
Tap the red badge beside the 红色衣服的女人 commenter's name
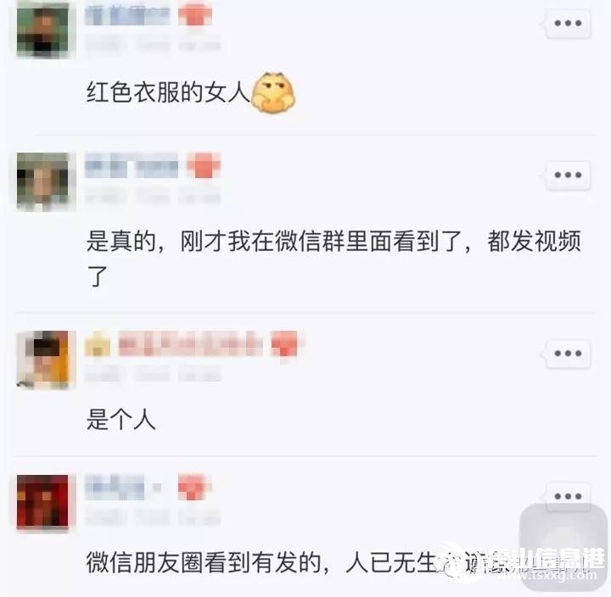coord(195,14)
